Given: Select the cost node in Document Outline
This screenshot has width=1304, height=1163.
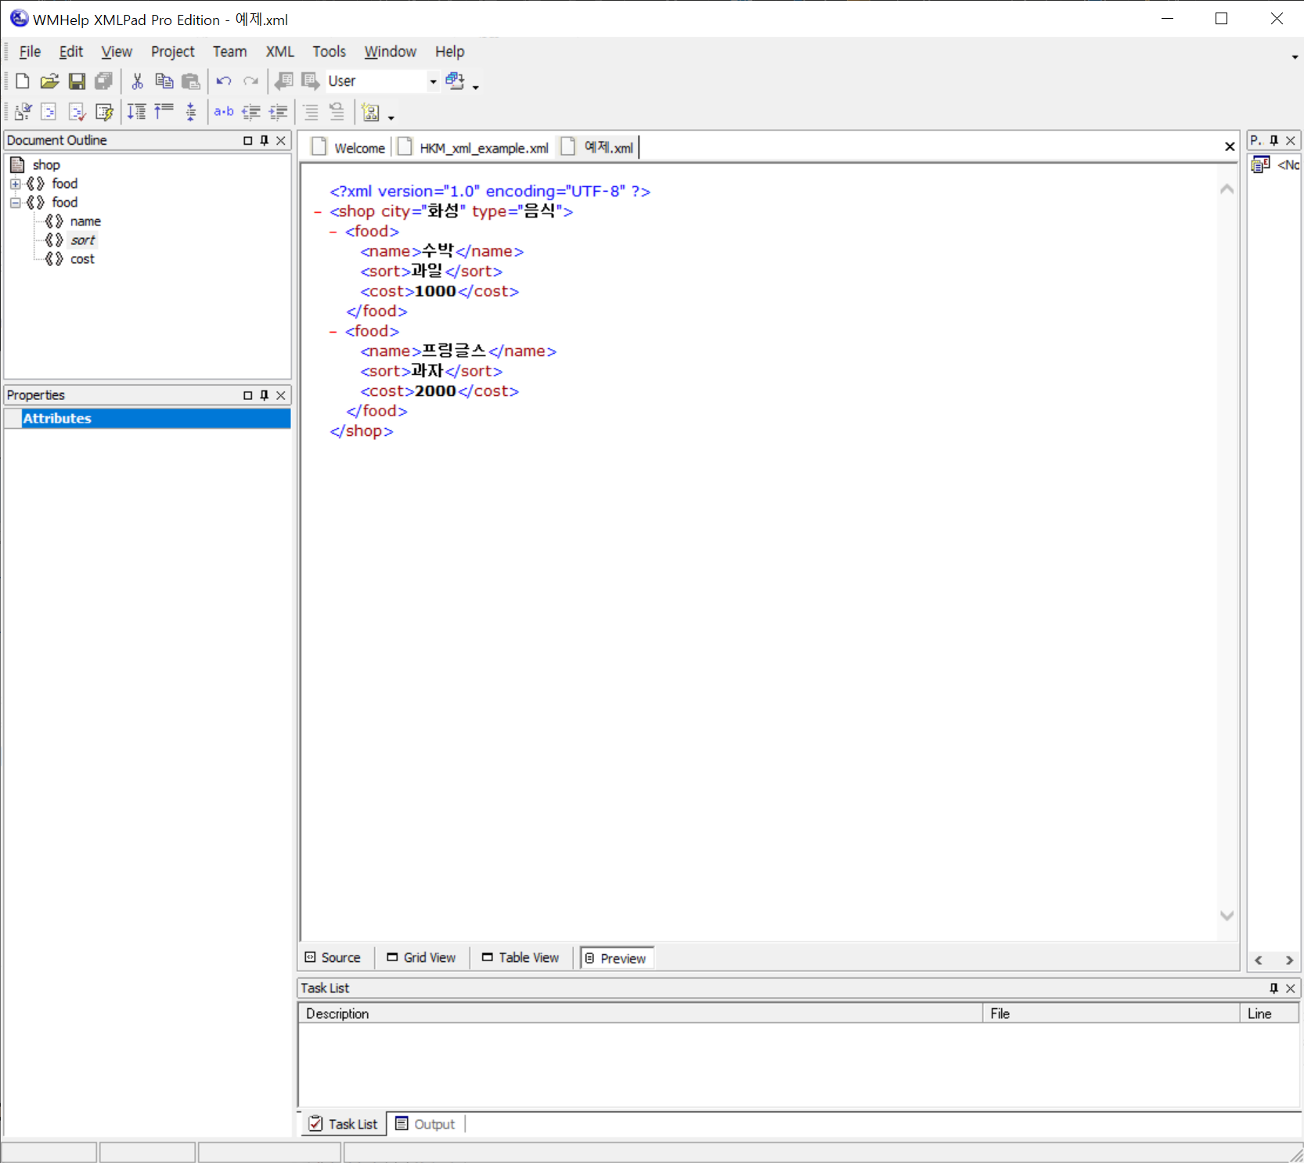Looking at the screenshot, I should point(82,259).
